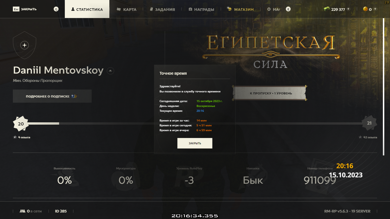The image size is (390, 219).
Task: Click the E key hint icon
Action: point(288,9)
